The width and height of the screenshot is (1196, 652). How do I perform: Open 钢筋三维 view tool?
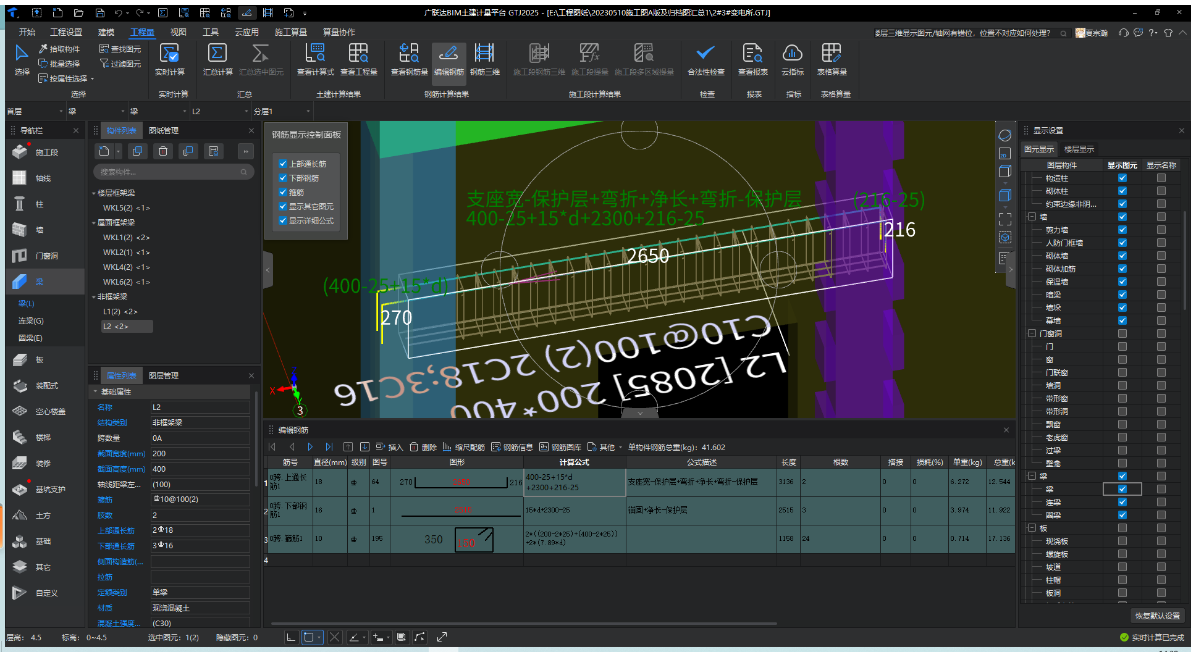coord(484,59)
